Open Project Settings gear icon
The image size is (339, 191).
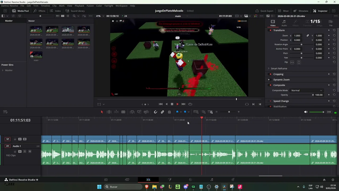pyautogui.click(x=333, y=180)
